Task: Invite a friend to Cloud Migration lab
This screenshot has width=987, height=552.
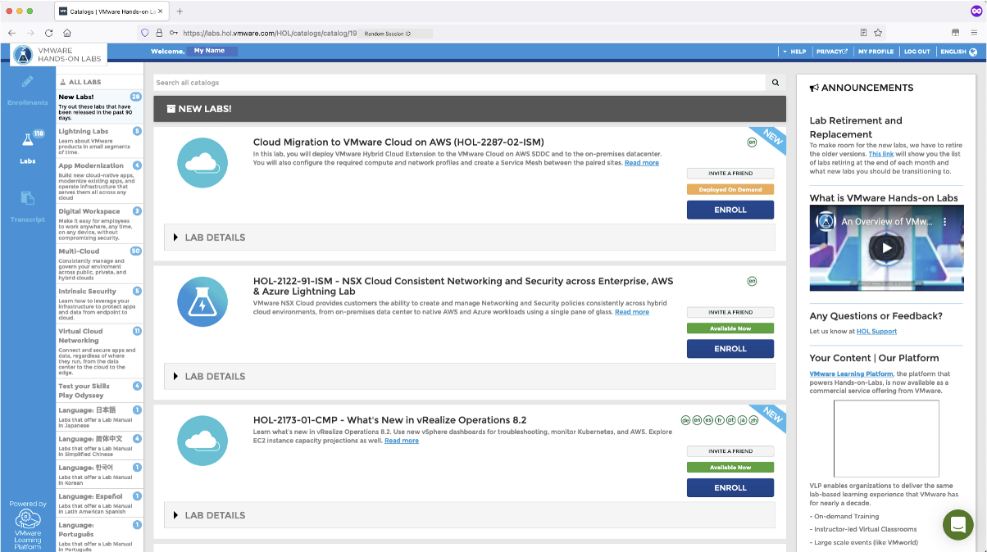Action: [730, 174]
